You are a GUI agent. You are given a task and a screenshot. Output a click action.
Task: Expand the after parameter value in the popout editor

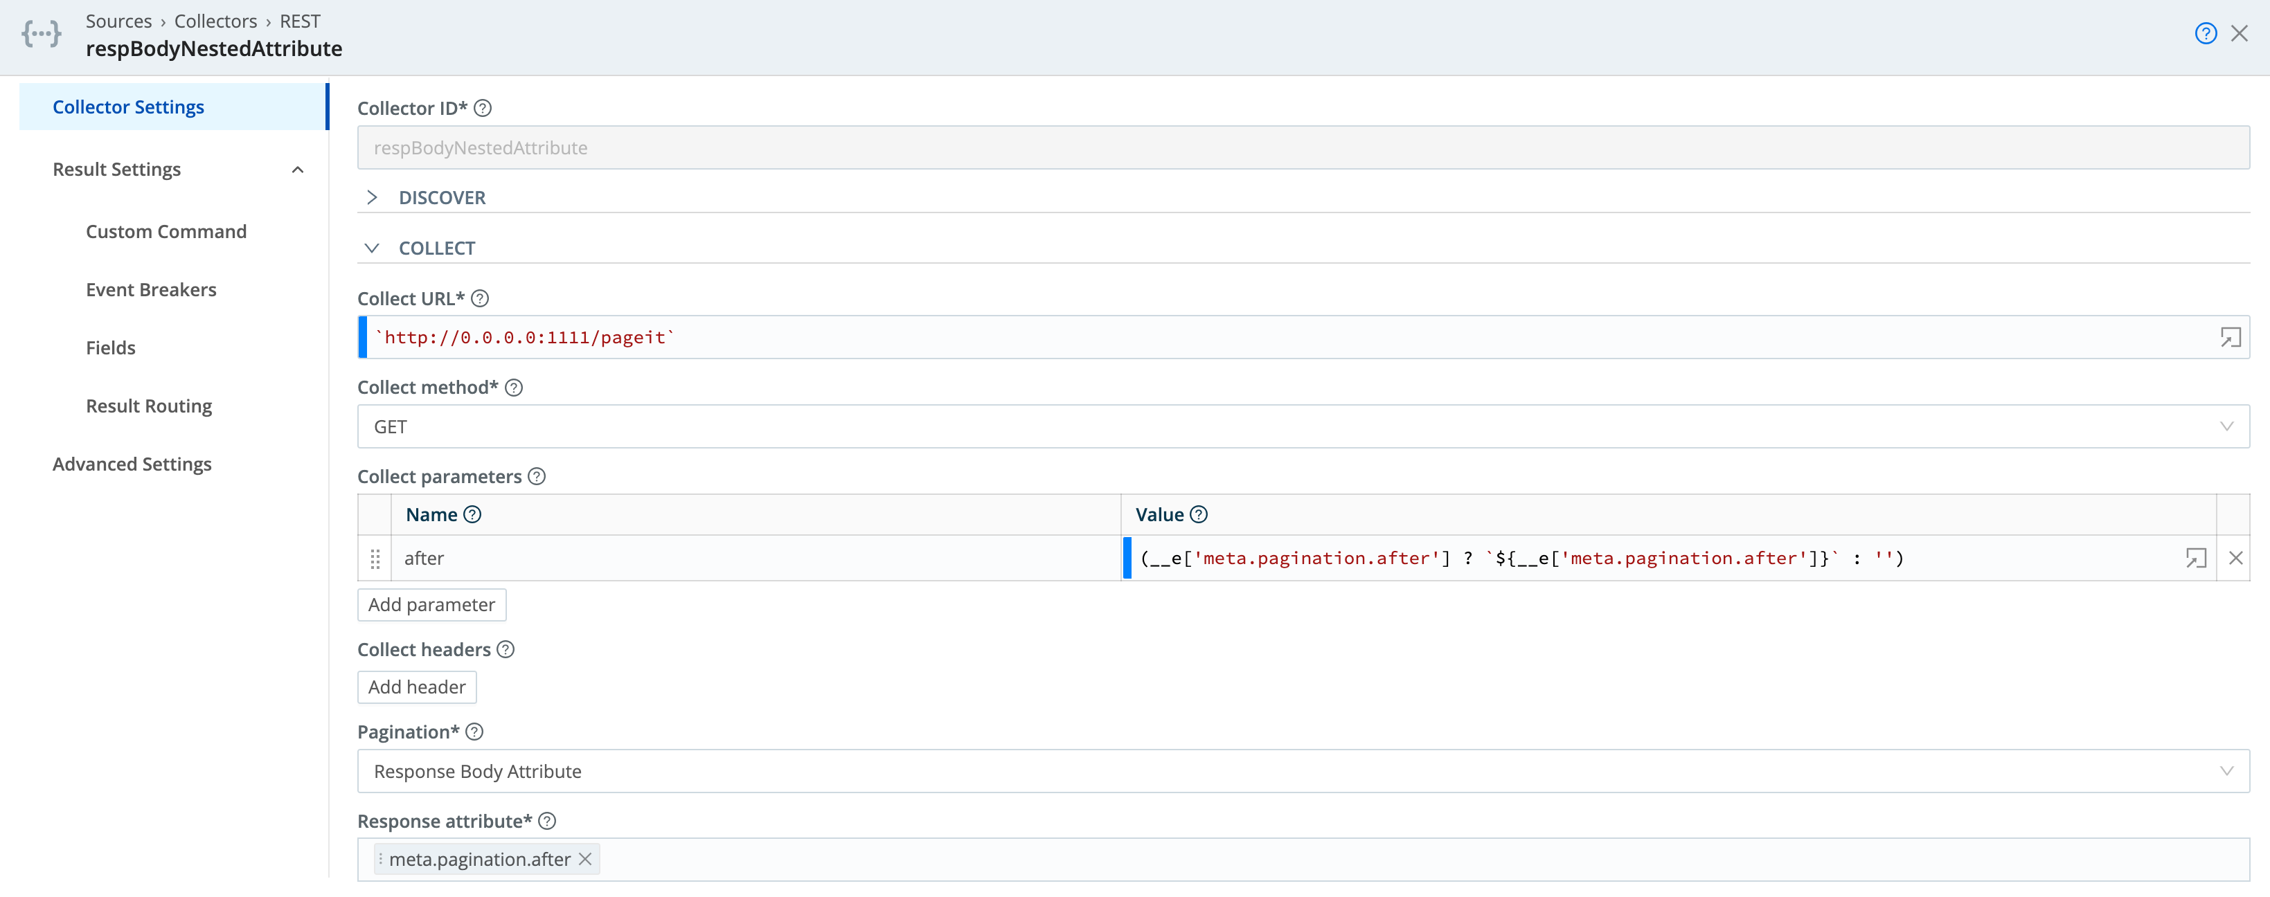2196,558
